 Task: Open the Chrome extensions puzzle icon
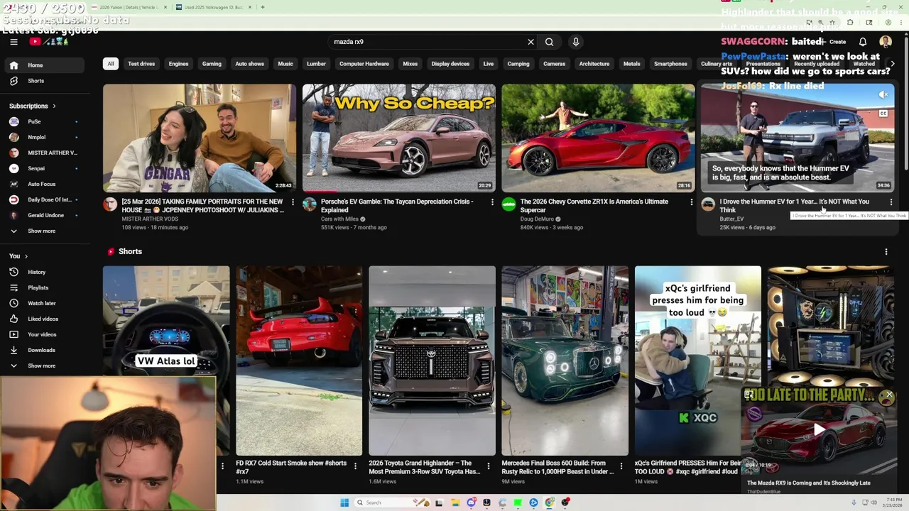[x=851, y=23]
